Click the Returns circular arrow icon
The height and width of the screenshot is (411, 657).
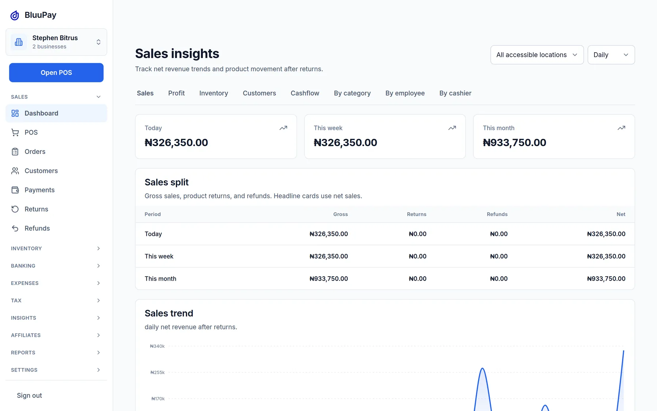(x=15, y=209)
